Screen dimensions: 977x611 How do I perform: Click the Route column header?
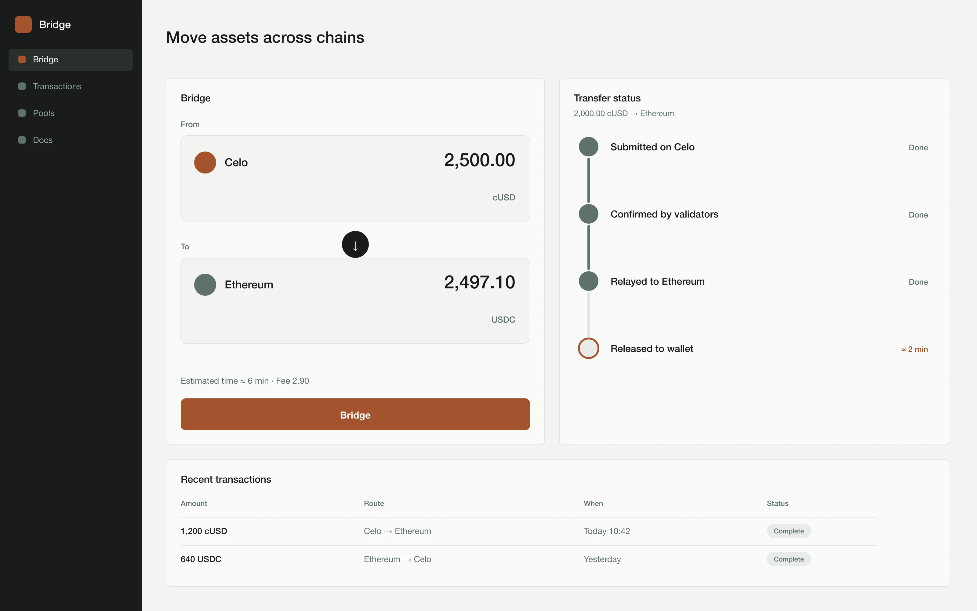click(374, 503)
